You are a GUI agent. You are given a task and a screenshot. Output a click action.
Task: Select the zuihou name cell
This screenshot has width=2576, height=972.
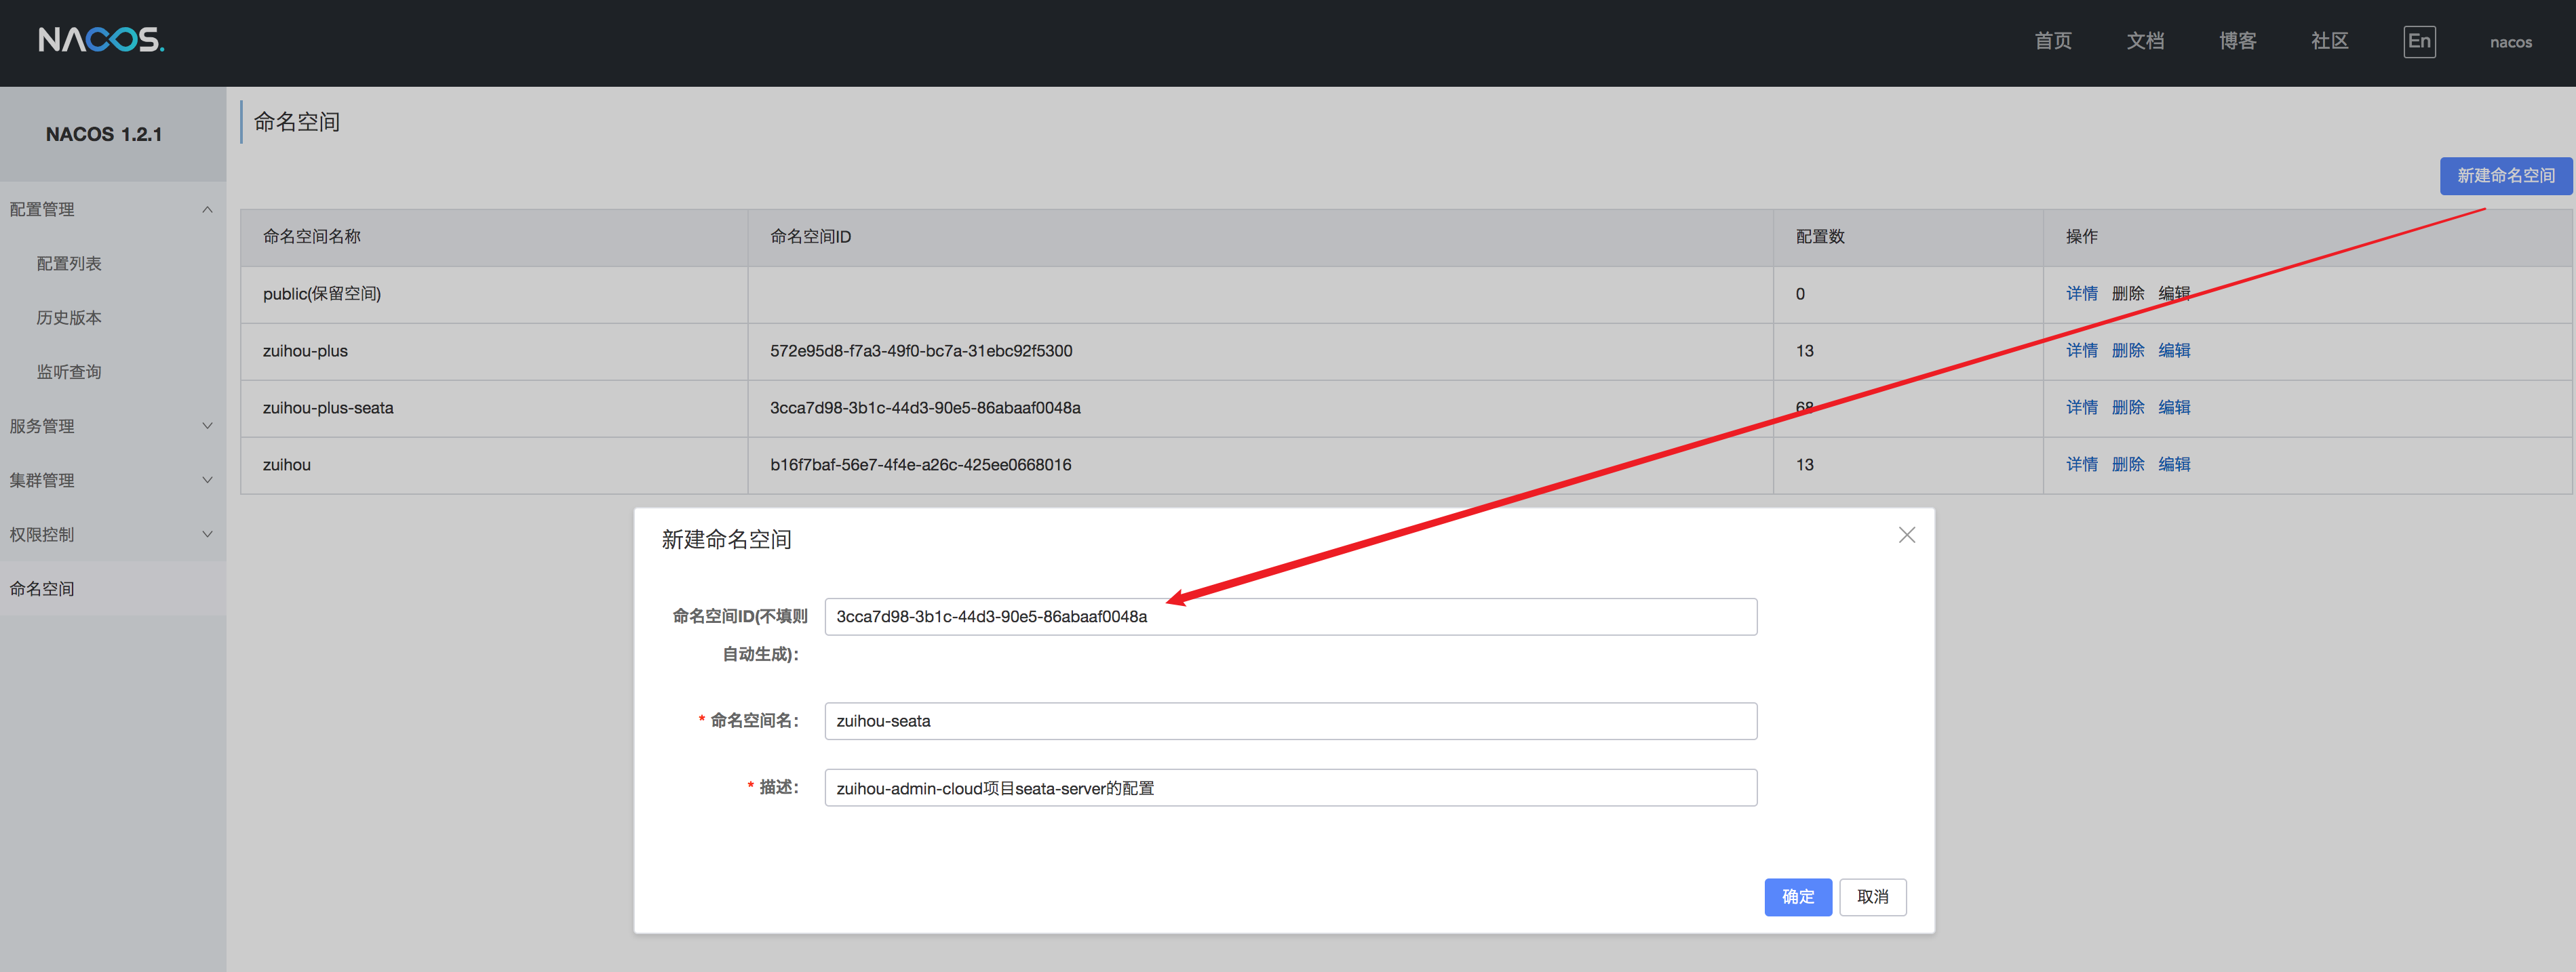point(494,464)
